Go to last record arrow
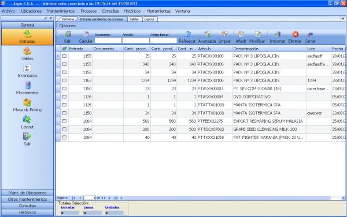 point(116,198)
